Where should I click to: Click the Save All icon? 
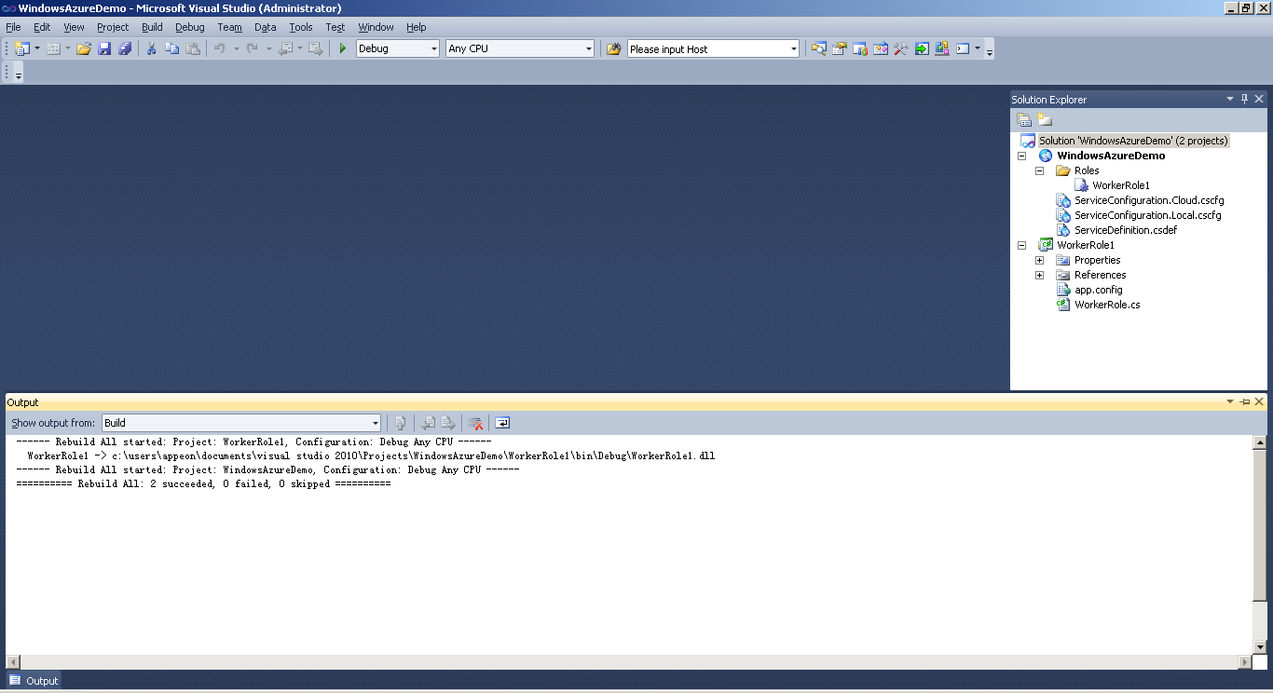125,48
